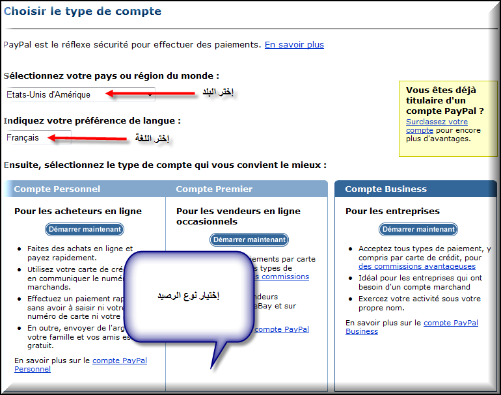Select the 'Compte Business' header
The height and width of the screenshot is (395, 501).
(386, 189)
